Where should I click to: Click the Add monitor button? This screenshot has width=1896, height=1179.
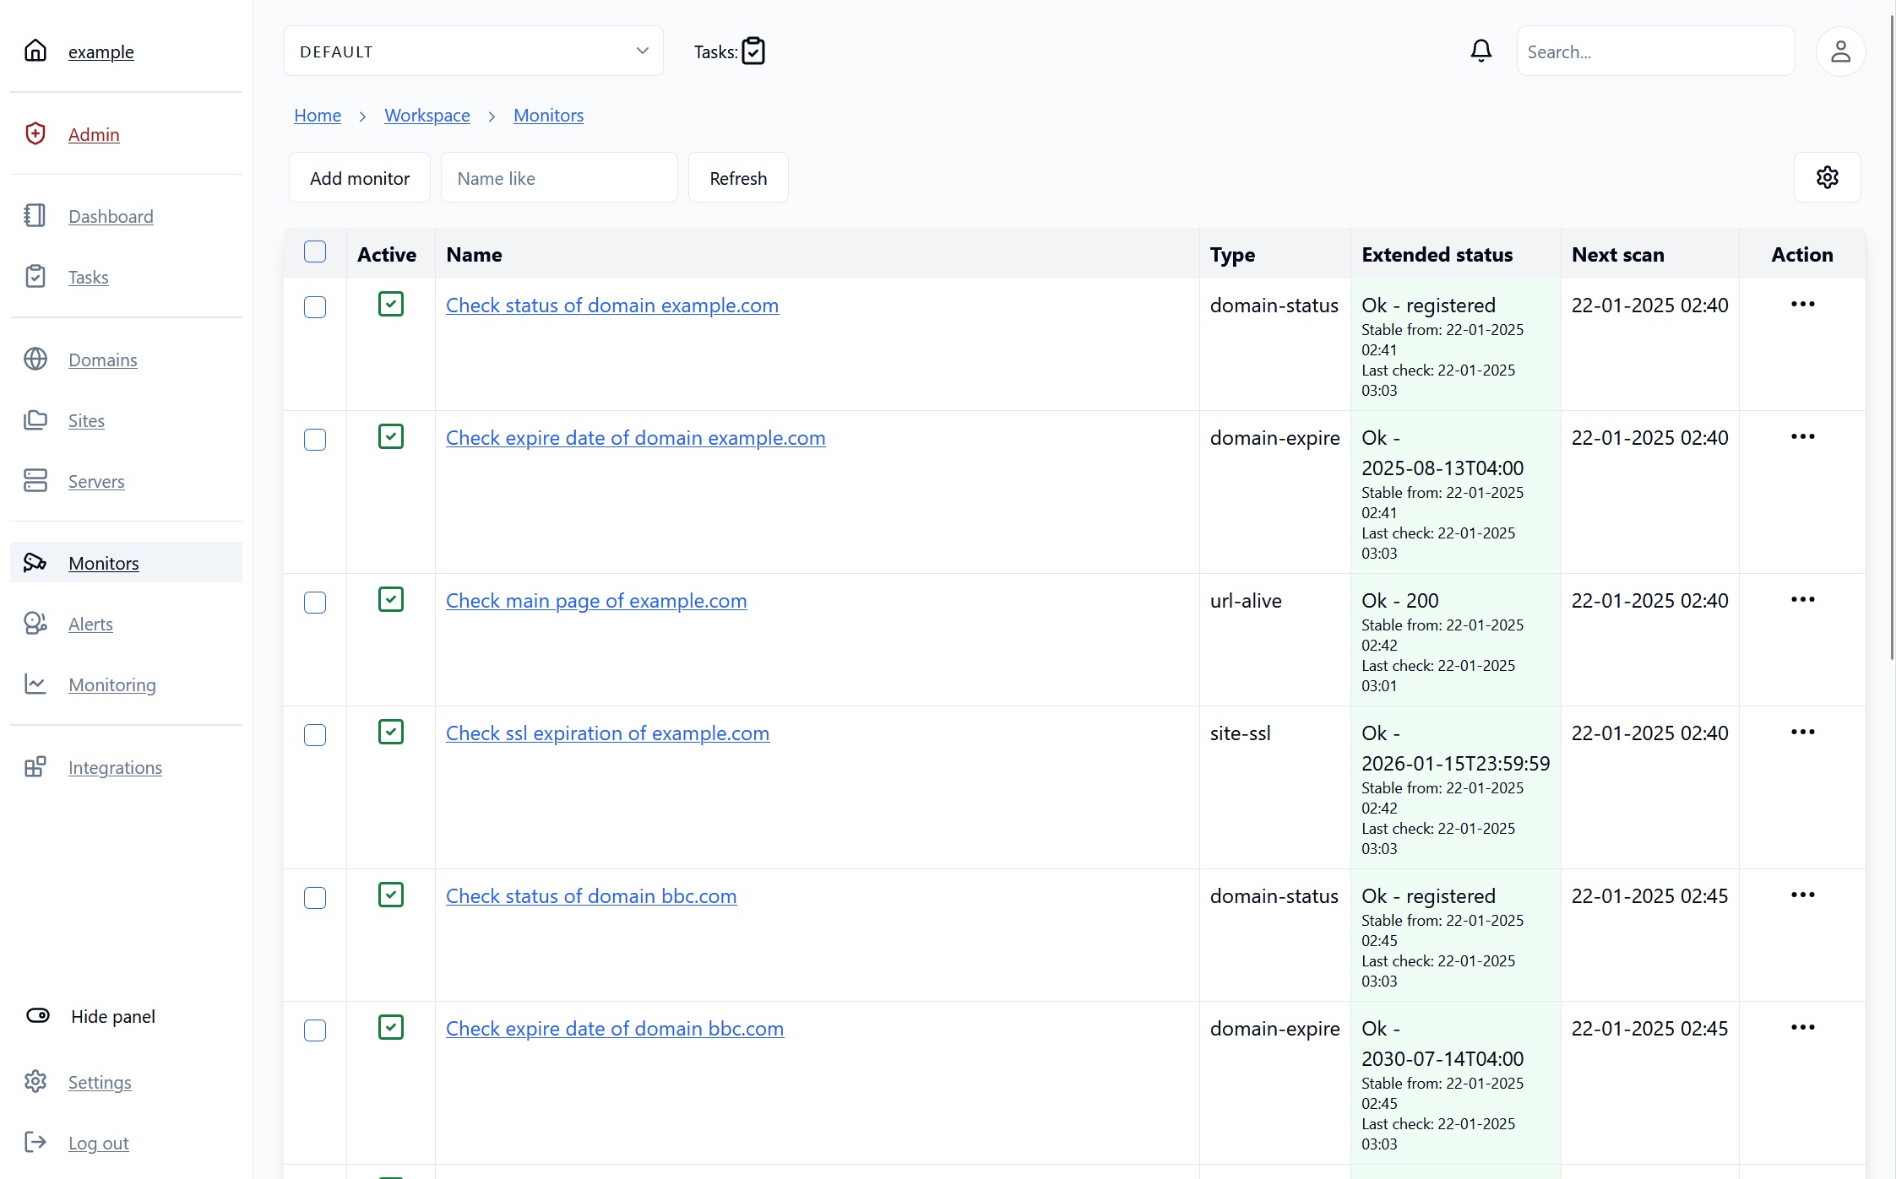coord(360,177)
